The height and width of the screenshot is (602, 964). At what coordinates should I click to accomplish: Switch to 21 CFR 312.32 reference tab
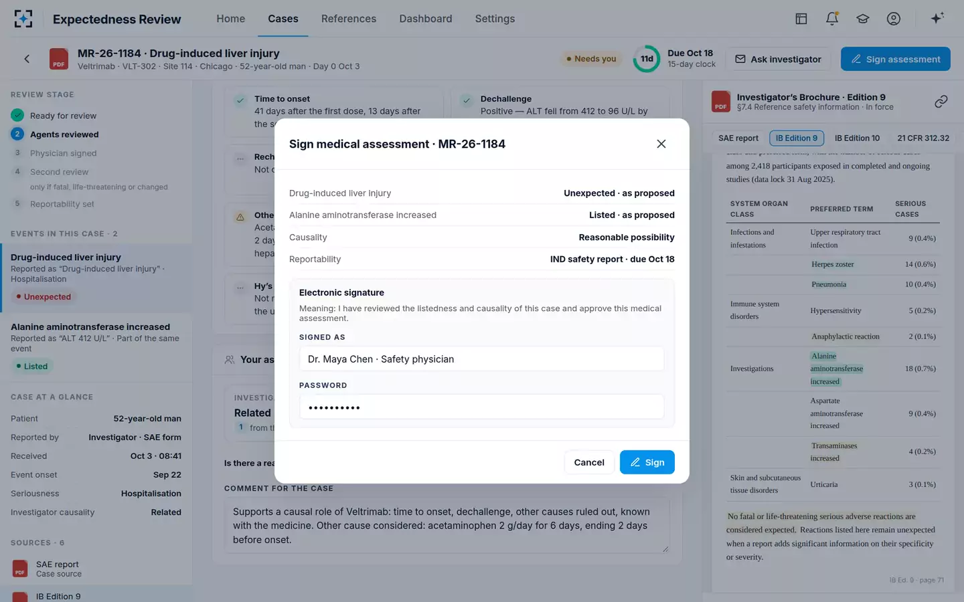923,138
